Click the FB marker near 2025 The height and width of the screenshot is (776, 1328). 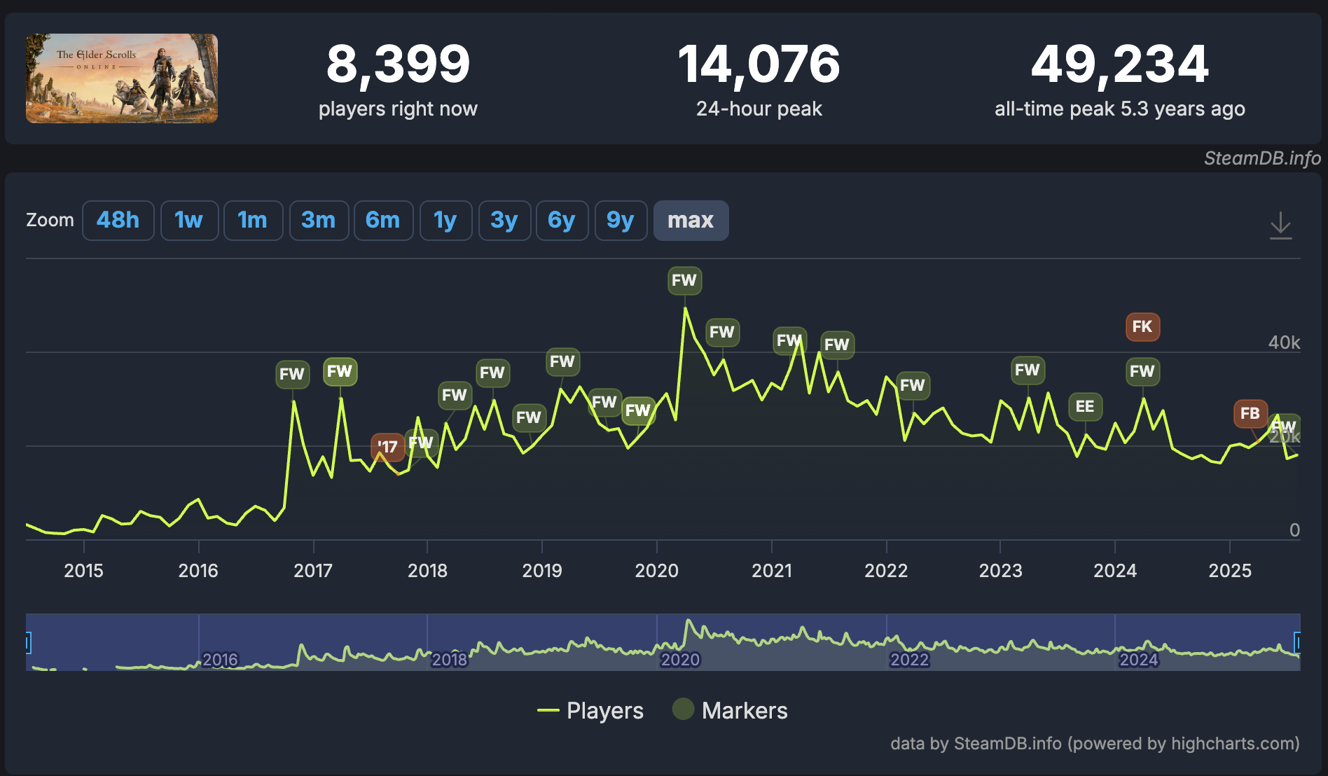(1250, 413)
